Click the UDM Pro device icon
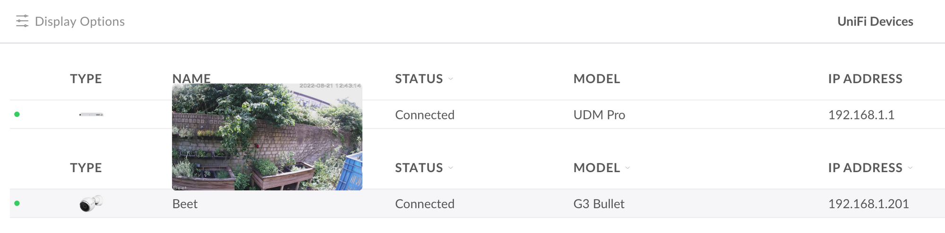The image size is (945, 233). [x=91, y=115]
